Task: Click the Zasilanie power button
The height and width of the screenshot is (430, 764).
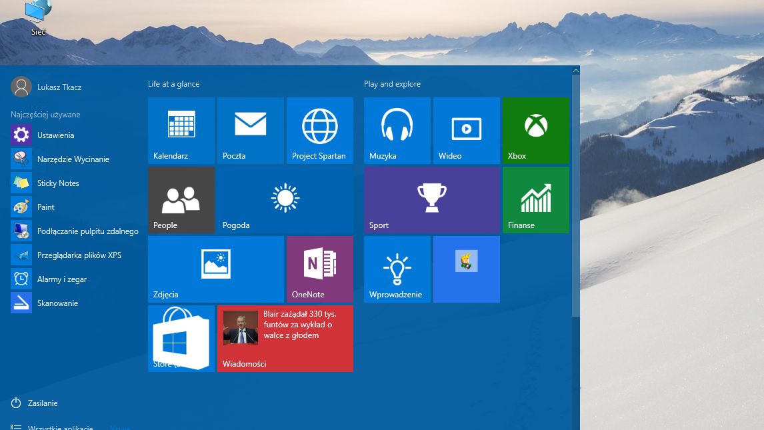Action: [x=34, y=403]
